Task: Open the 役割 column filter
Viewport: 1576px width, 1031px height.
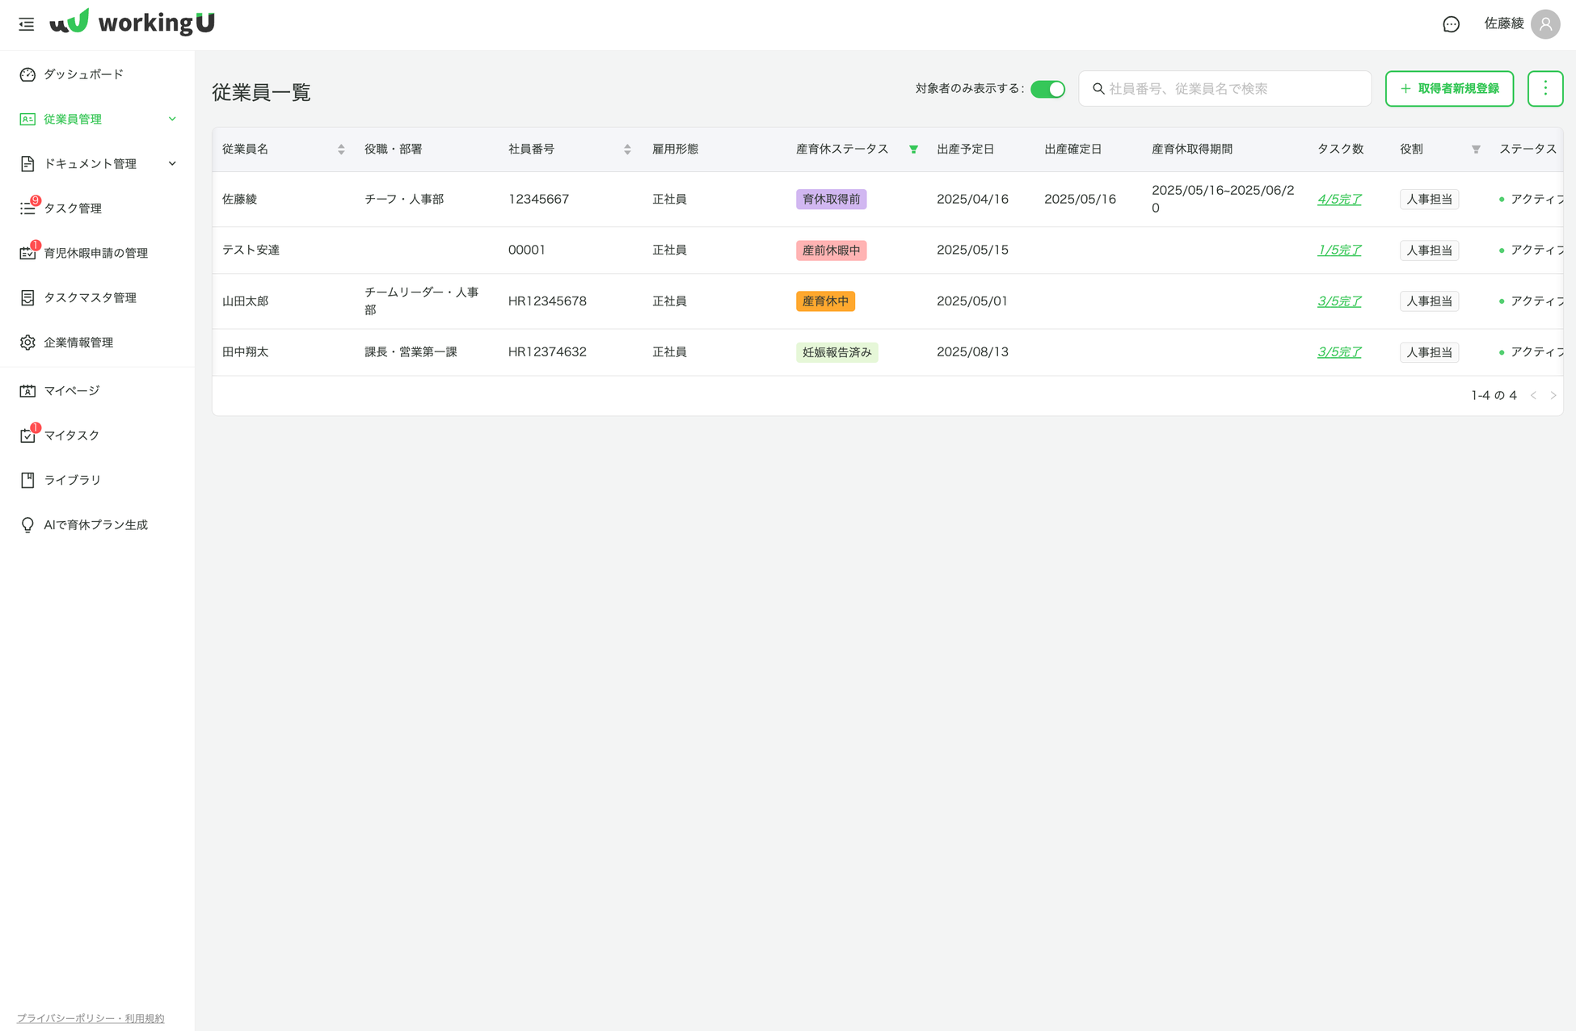Action: point(1476,149)
